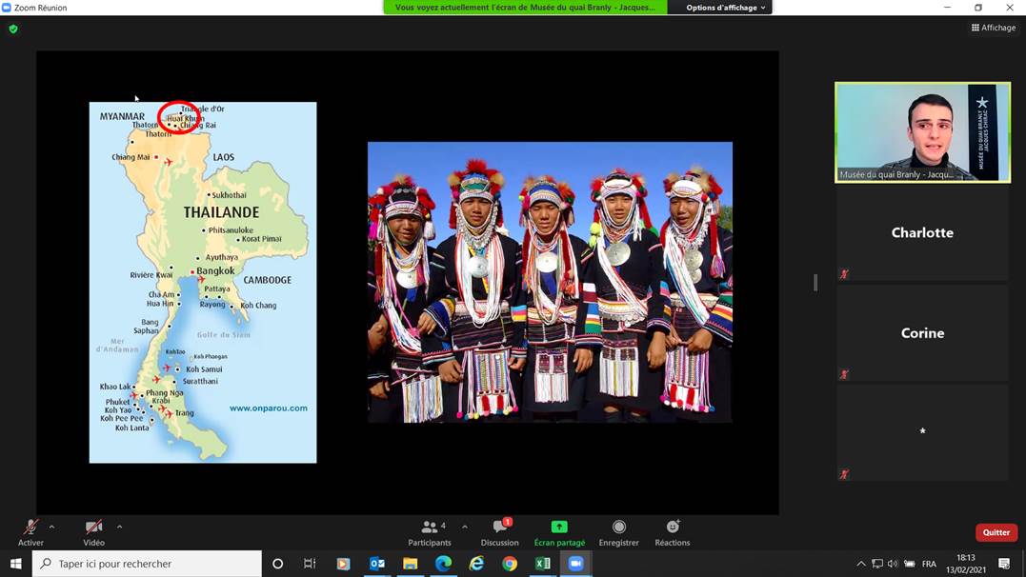1026x577 pixels.
Task: Open Outlook from the taskbar
Action: point(377,564)
